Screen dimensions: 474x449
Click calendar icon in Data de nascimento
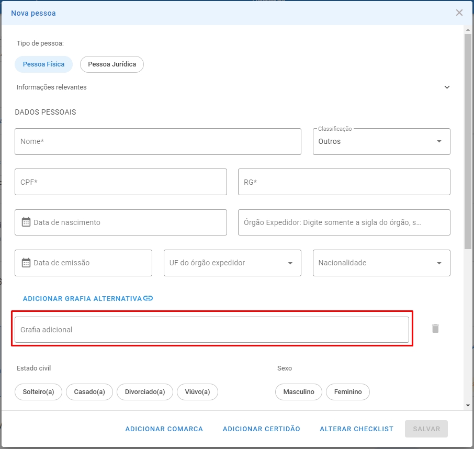26,222
